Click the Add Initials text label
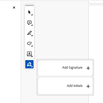This screenshot has width=103, height=103. [x=75, y=86]
